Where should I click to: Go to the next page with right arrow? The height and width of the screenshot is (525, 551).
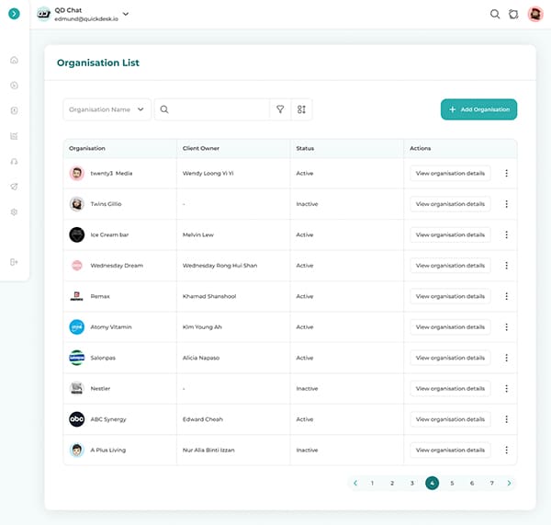[510, 483]
